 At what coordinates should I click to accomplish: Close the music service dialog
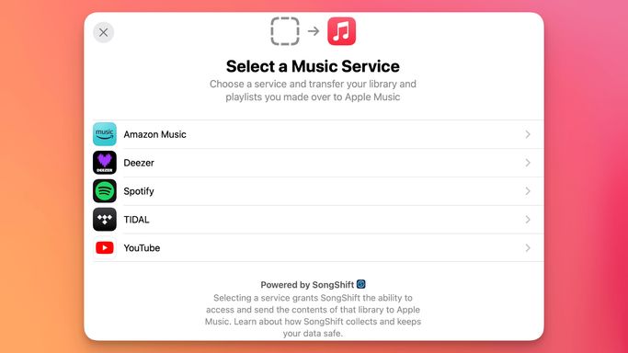103,32
